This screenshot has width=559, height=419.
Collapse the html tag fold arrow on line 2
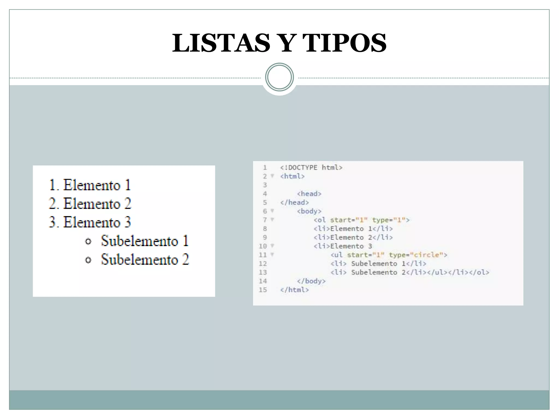coord(272,176)
